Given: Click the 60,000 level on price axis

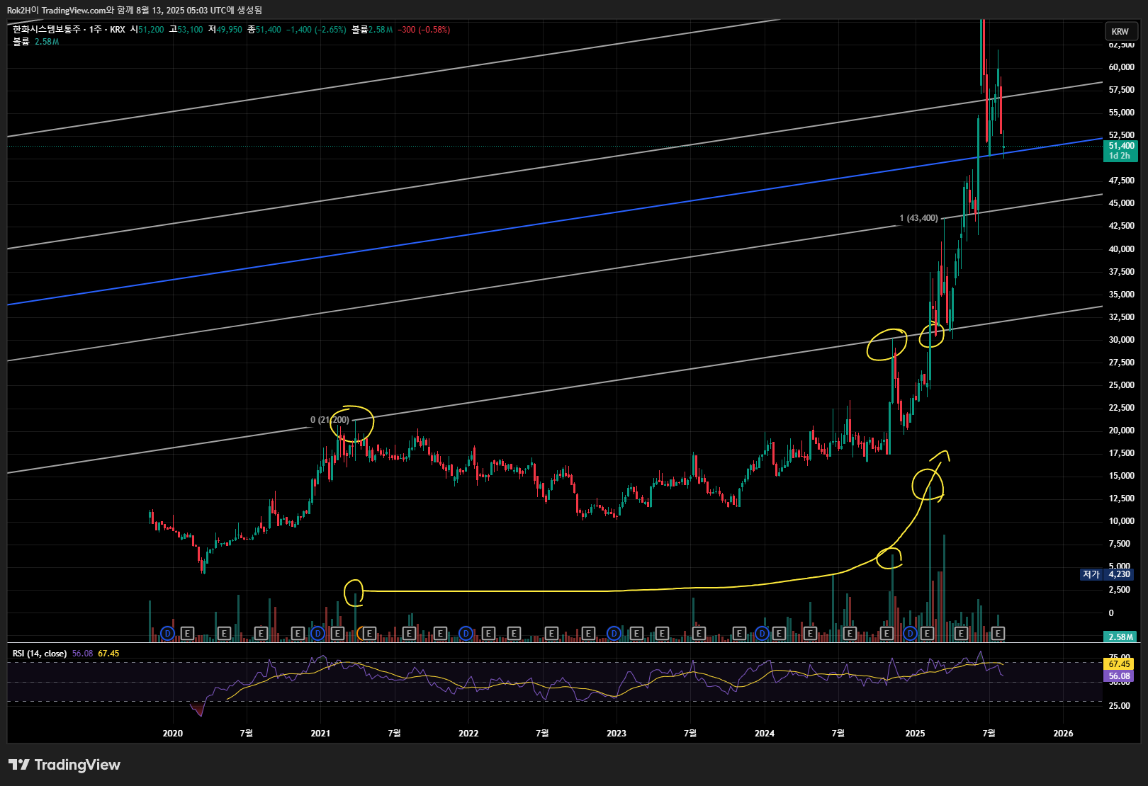Looking at the screenshot, I should point(1122,67).
